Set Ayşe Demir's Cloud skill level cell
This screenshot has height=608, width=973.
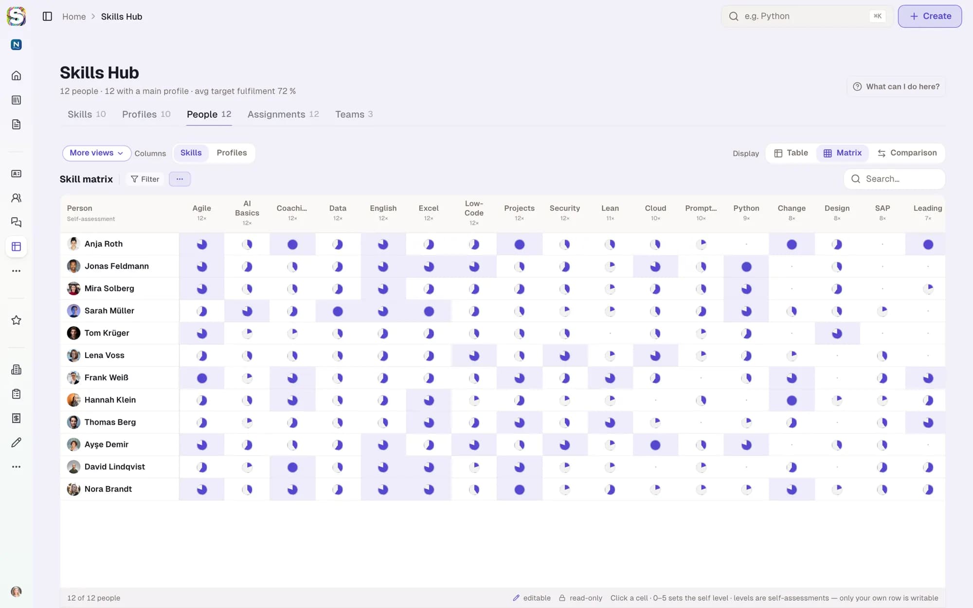655,445
